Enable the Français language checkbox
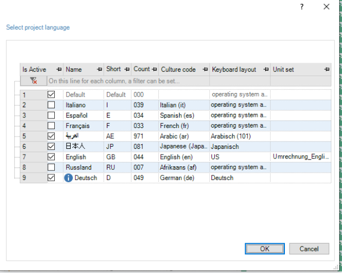 click(x=51, y=126)
